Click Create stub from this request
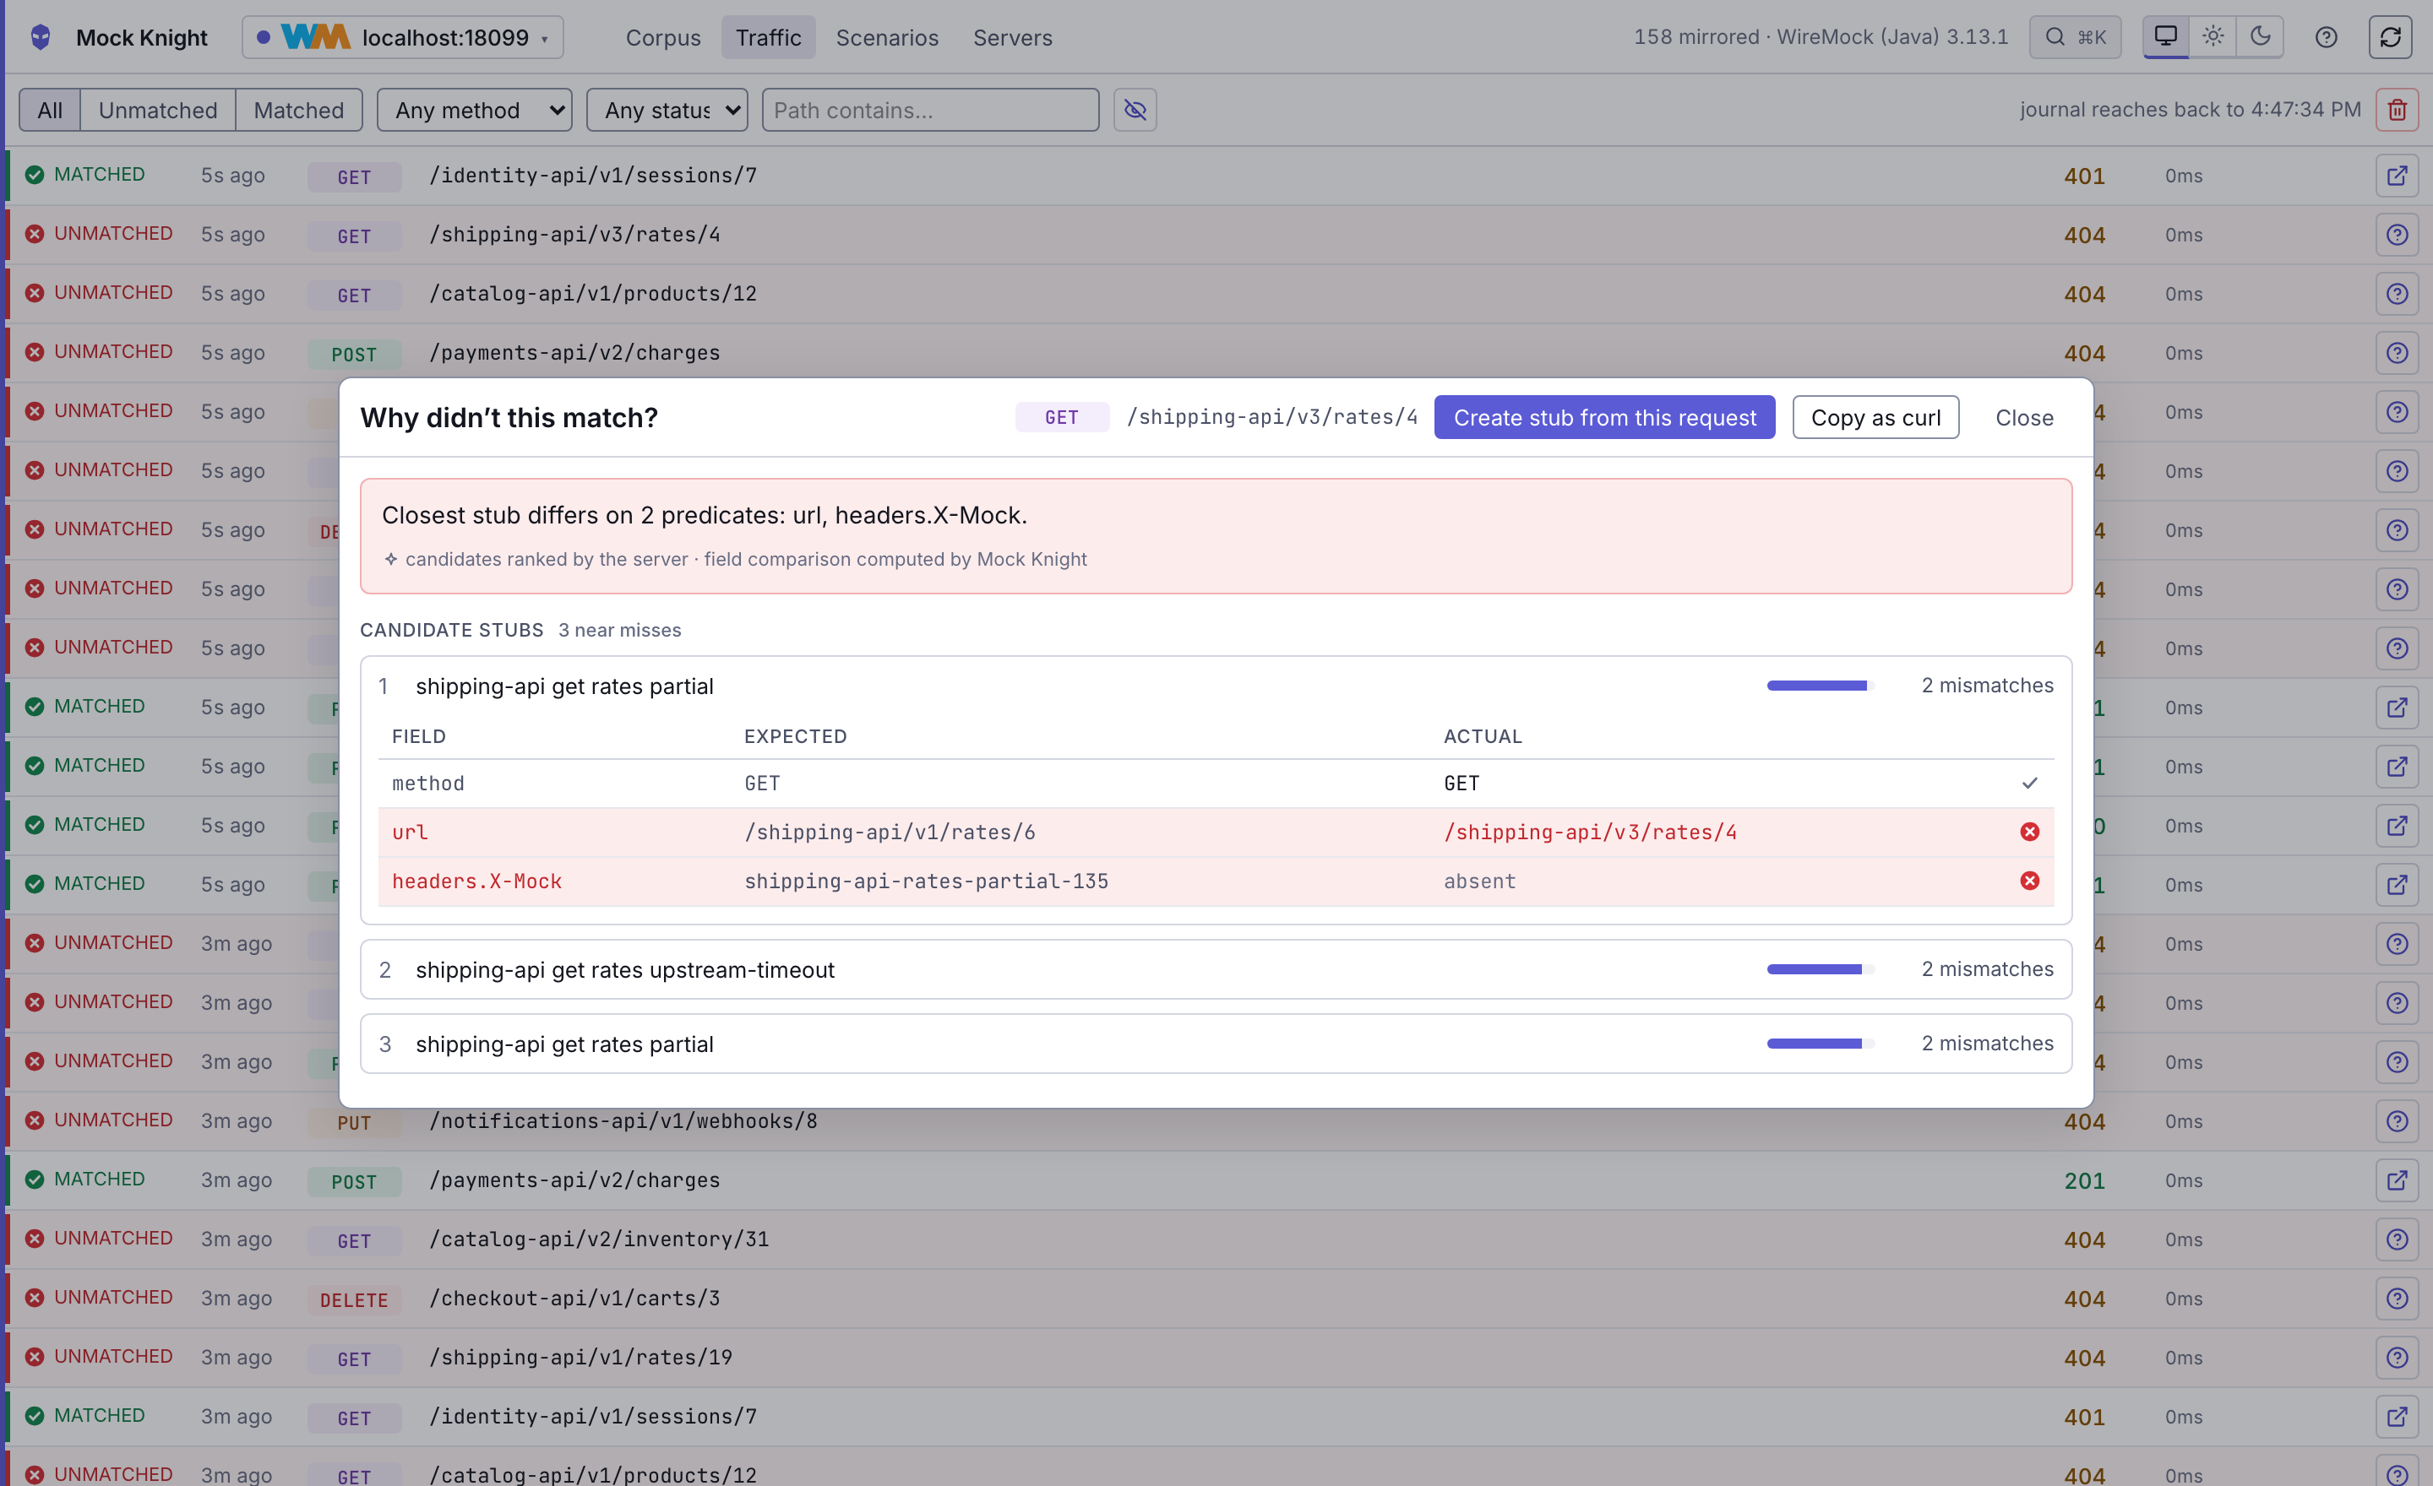Viewport: 2433px width, 1486px height. click(x=1604, y=417)
